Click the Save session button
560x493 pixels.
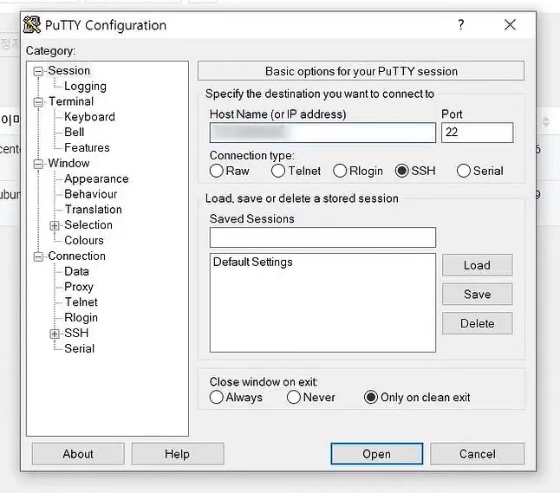477,295
